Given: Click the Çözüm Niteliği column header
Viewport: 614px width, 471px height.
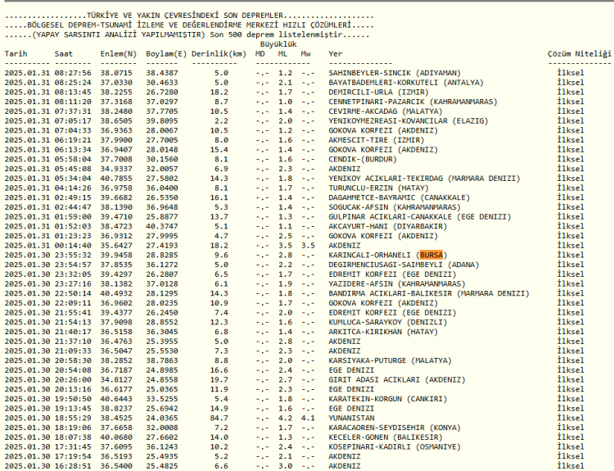Looking at the screenshot, I should pyautogui.click(x=579, y=53).
